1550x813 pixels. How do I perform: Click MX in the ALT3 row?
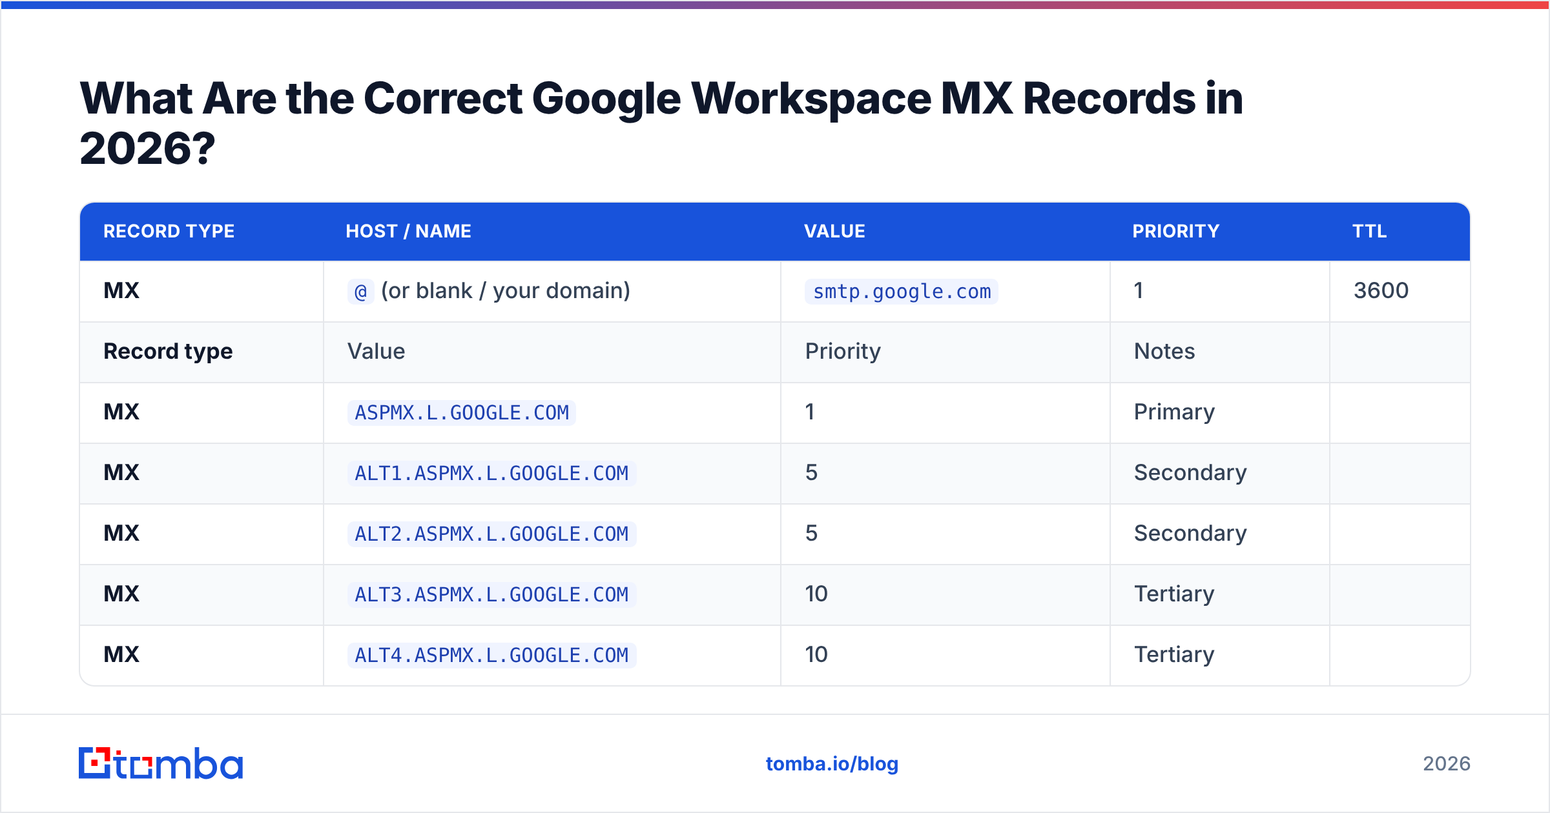(121, 594)
